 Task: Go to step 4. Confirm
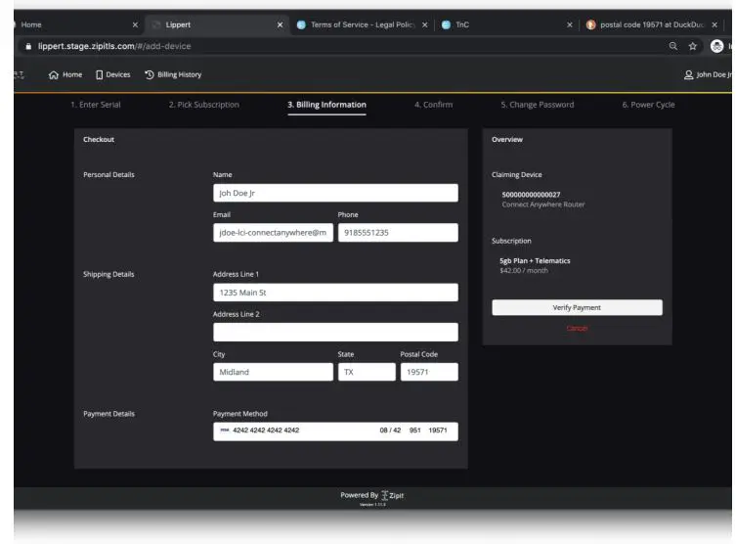point(433,105)
